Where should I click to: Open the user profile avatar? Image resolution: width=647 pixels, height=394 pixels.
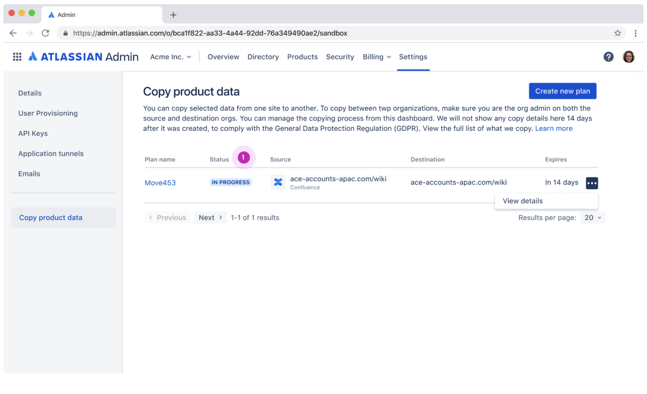pyautogui.click(x=628, y=57)
